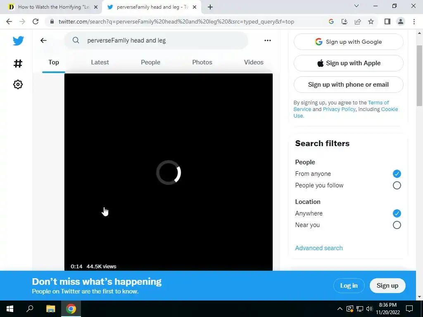This screenshot has height=317, width=423.
Task: Open the volume control in system tray
Action: pyautogui.click(x=369, y=309)
